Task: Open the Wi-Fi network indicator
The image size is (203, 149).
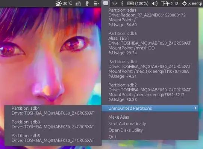Action: click(115, 3)
